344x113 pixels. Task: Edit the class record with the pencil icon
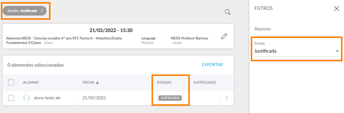tap(224, 36)
